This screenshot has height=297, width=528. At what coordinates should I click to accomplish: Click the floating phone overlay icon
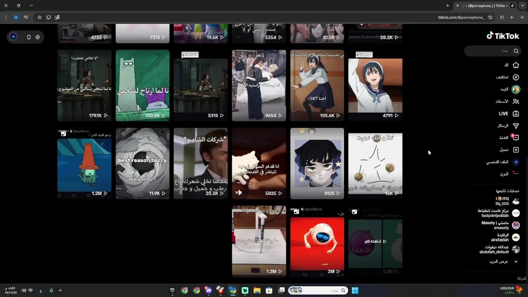[x=28, y=37]
